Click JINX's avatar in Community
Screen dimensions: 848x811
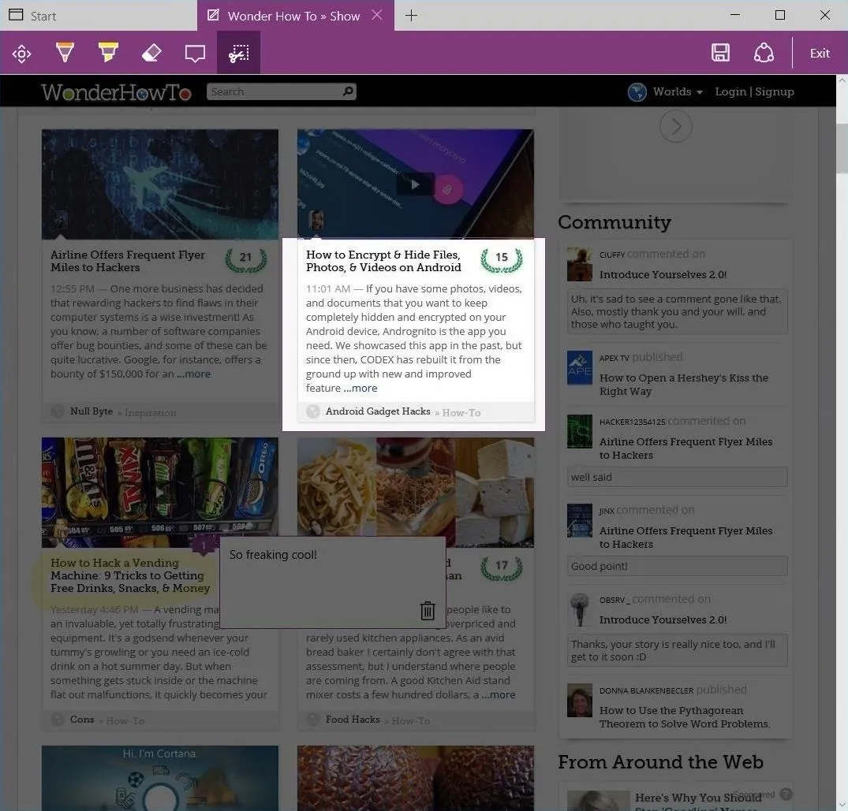point(580,520)
